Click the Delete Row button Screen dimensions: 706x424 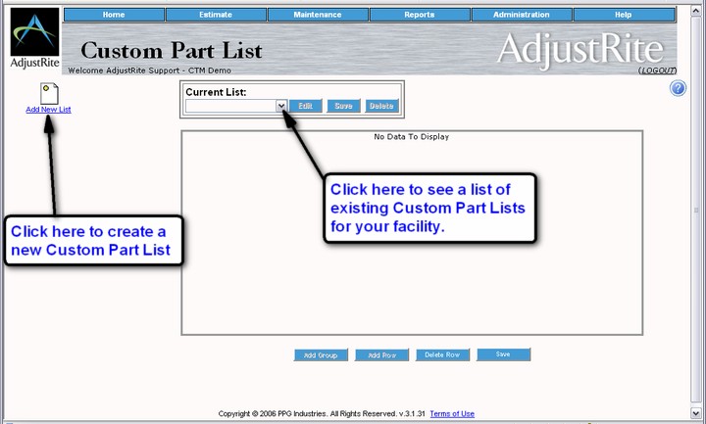point(442,354)
